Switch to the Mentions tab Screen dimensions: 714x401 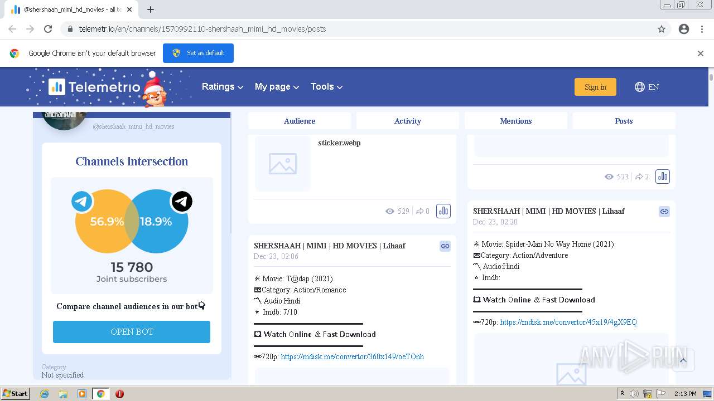pyautogui.click(x=516, y=121)
